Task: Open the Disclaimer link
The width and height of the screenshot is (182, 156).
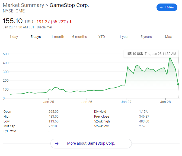Action: (44, 27)
